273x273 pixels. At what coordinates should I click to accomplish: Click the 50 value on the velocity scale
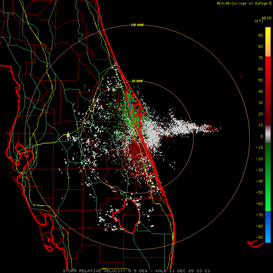pos(261,80)
